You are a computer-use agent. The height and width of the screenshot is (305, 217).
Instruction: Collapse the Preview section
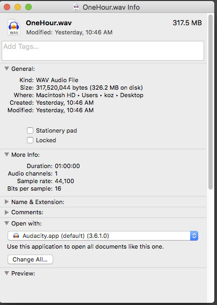click(x=6, y=273)
